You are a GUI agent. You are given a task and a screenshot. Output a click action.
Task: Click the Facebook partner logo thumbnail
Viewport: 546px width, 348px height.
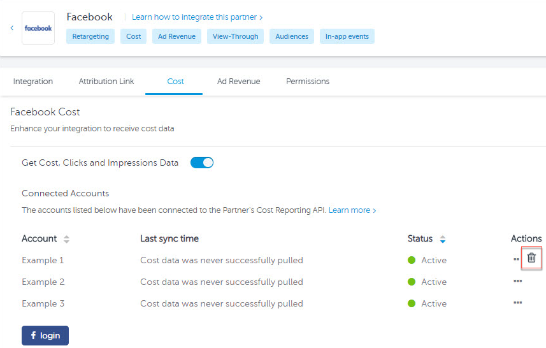38,28
